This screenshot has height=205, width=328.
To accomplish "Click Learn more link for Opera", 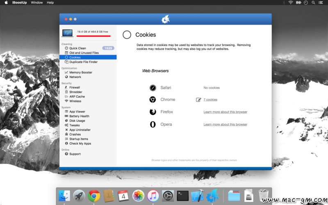I will click(225, 125).
